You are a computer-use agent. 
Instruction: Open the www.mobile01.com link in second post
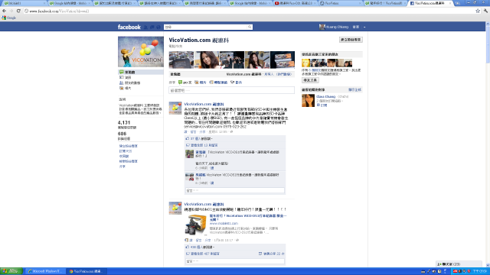[224, 224]
